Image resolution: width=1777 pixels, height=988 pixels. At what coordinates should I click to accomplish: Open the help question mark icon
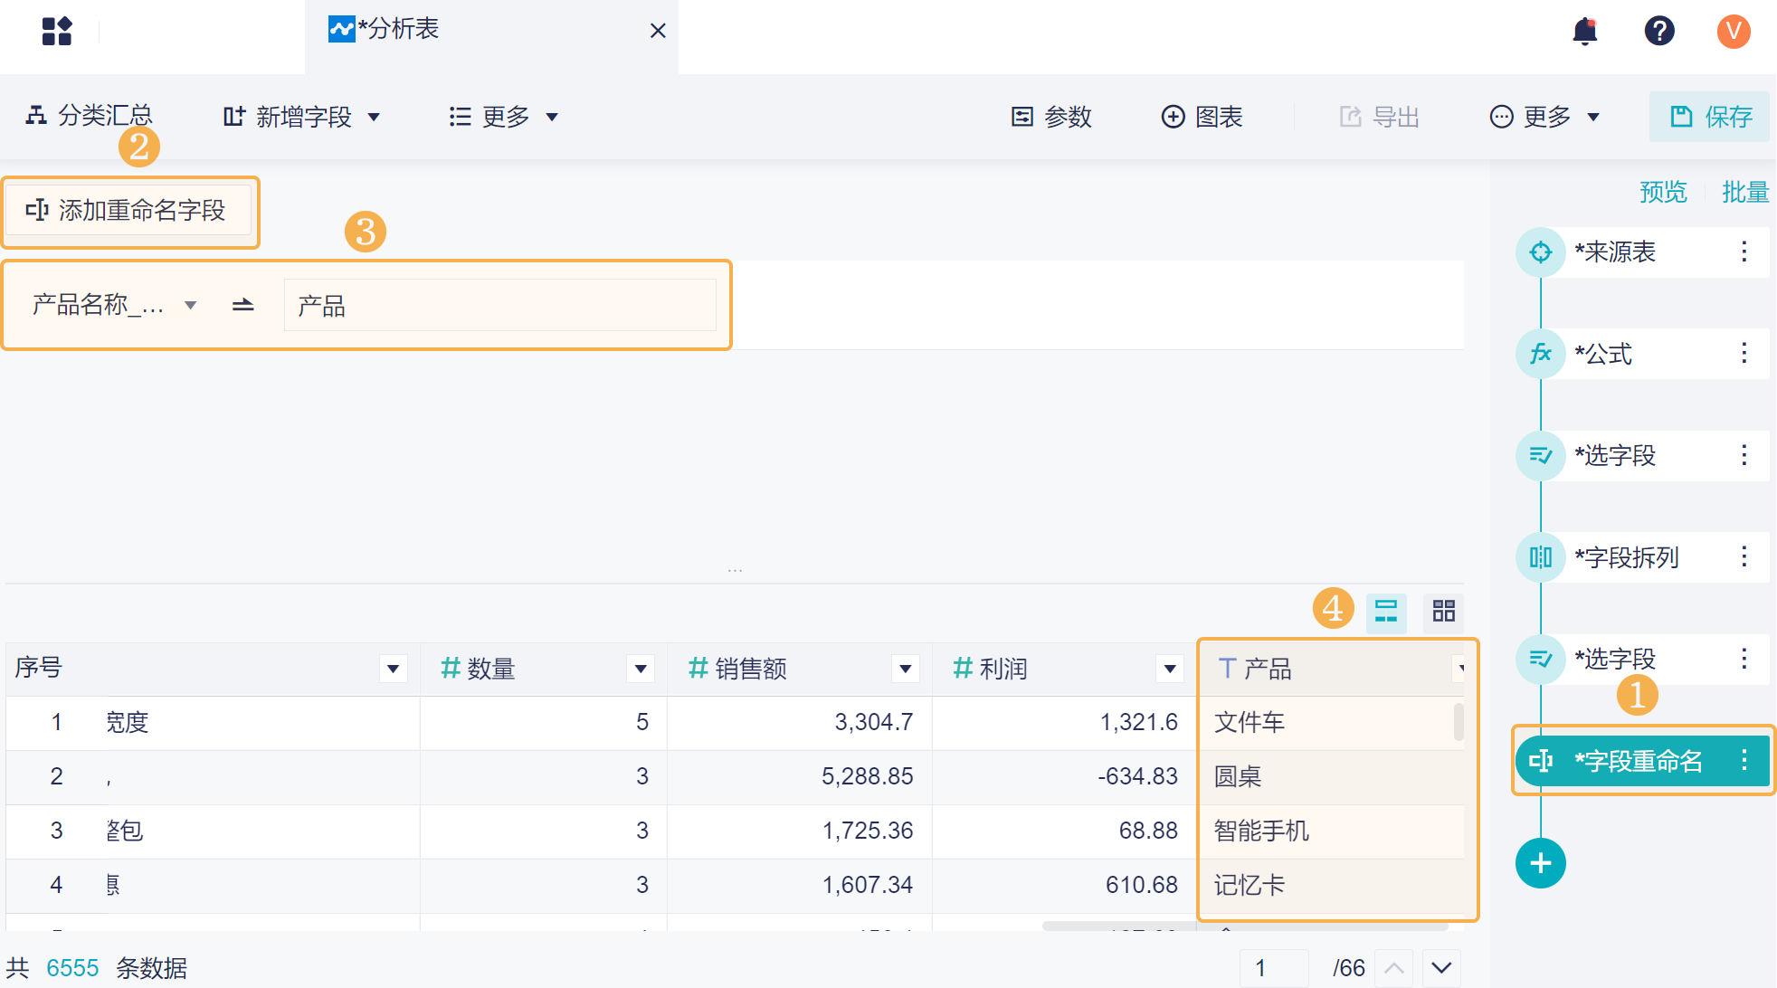click(x=1658, y=32)
